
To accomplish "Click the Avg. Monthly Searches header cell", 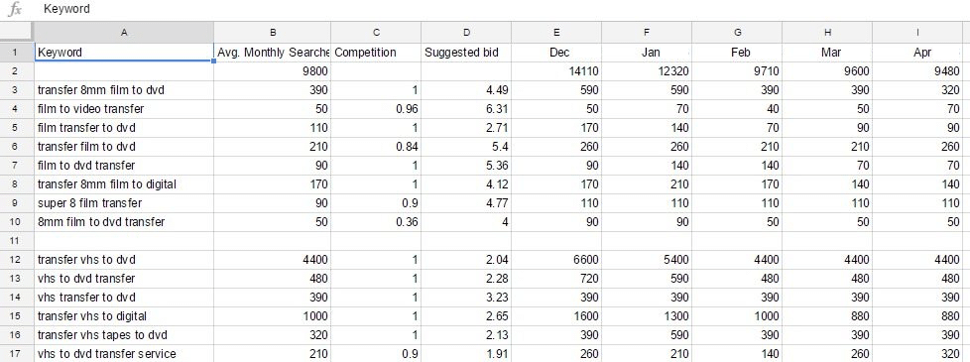I will point(273,53).
